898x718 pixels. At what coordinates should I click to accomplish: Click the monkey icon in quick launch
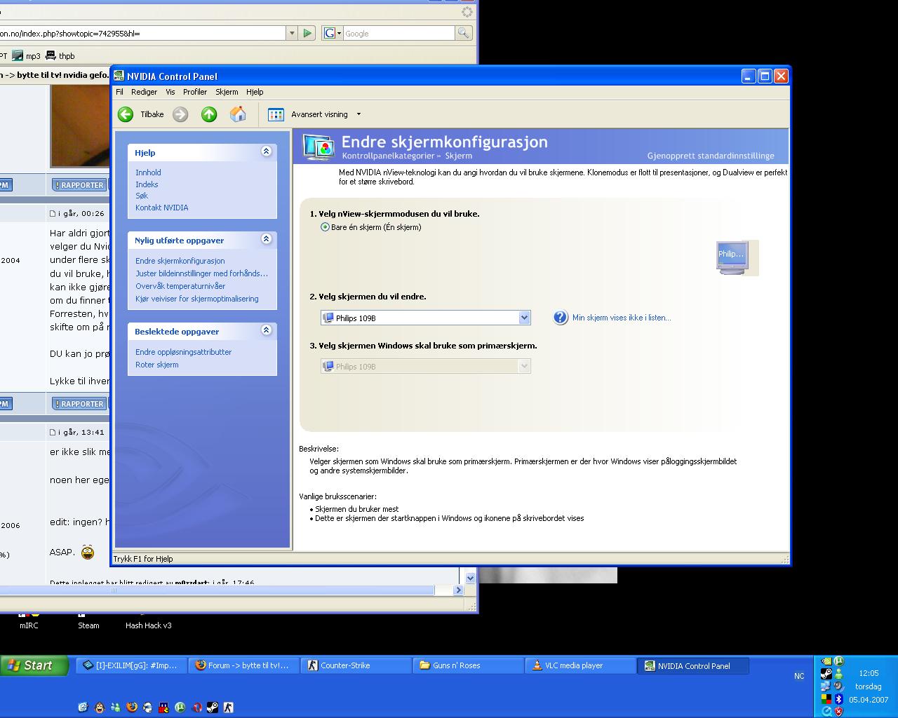pyautogui.click(x=100, y=707)
